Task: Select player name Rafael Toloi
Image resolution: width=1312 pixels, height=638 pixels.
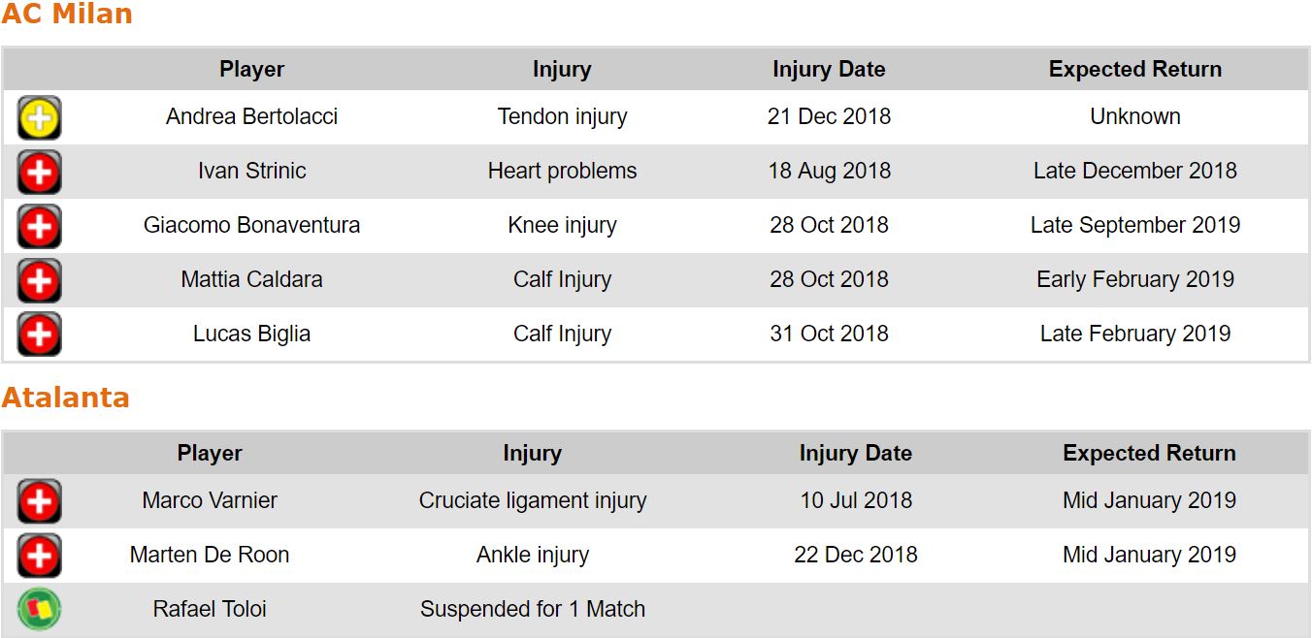Action: point(210,610)
